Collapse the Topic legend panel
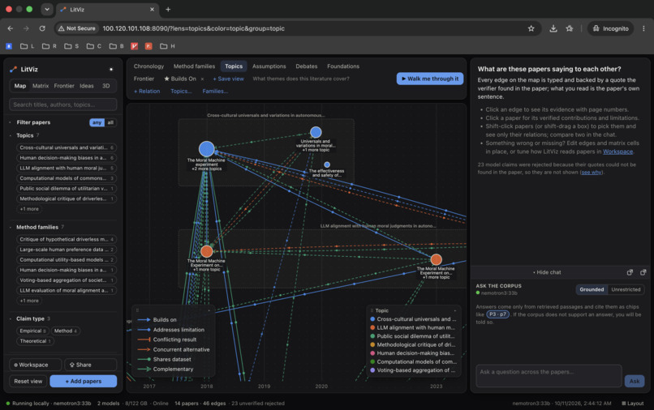This screenshot has width=654, height=410. click(x=455, y=310)
